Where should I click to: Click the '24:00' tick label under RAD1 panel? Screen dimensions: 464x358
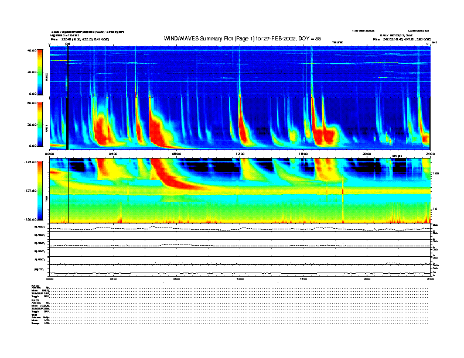(x=430, y=154)
